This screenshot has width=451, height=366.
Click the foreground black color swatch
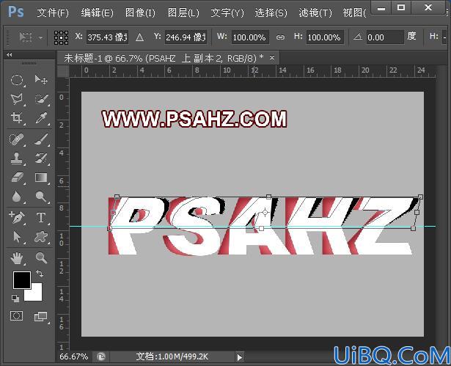point(22,280)
